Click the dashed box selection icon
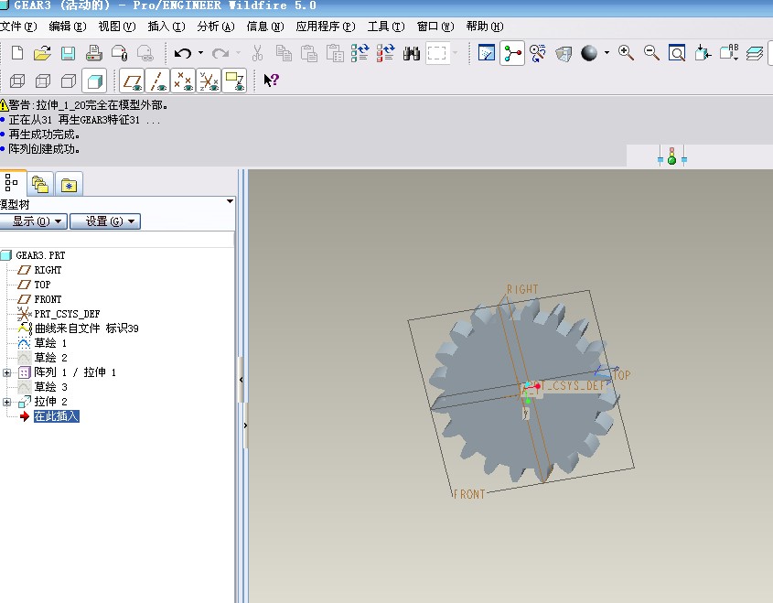 pyautogui.click(x=436, y=53)
